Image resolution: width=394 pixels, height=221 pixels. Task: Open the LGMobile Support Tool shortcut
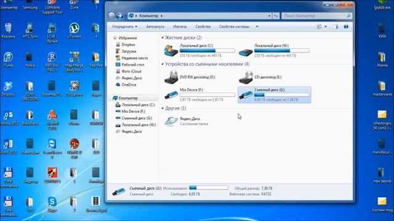[52, 7]
